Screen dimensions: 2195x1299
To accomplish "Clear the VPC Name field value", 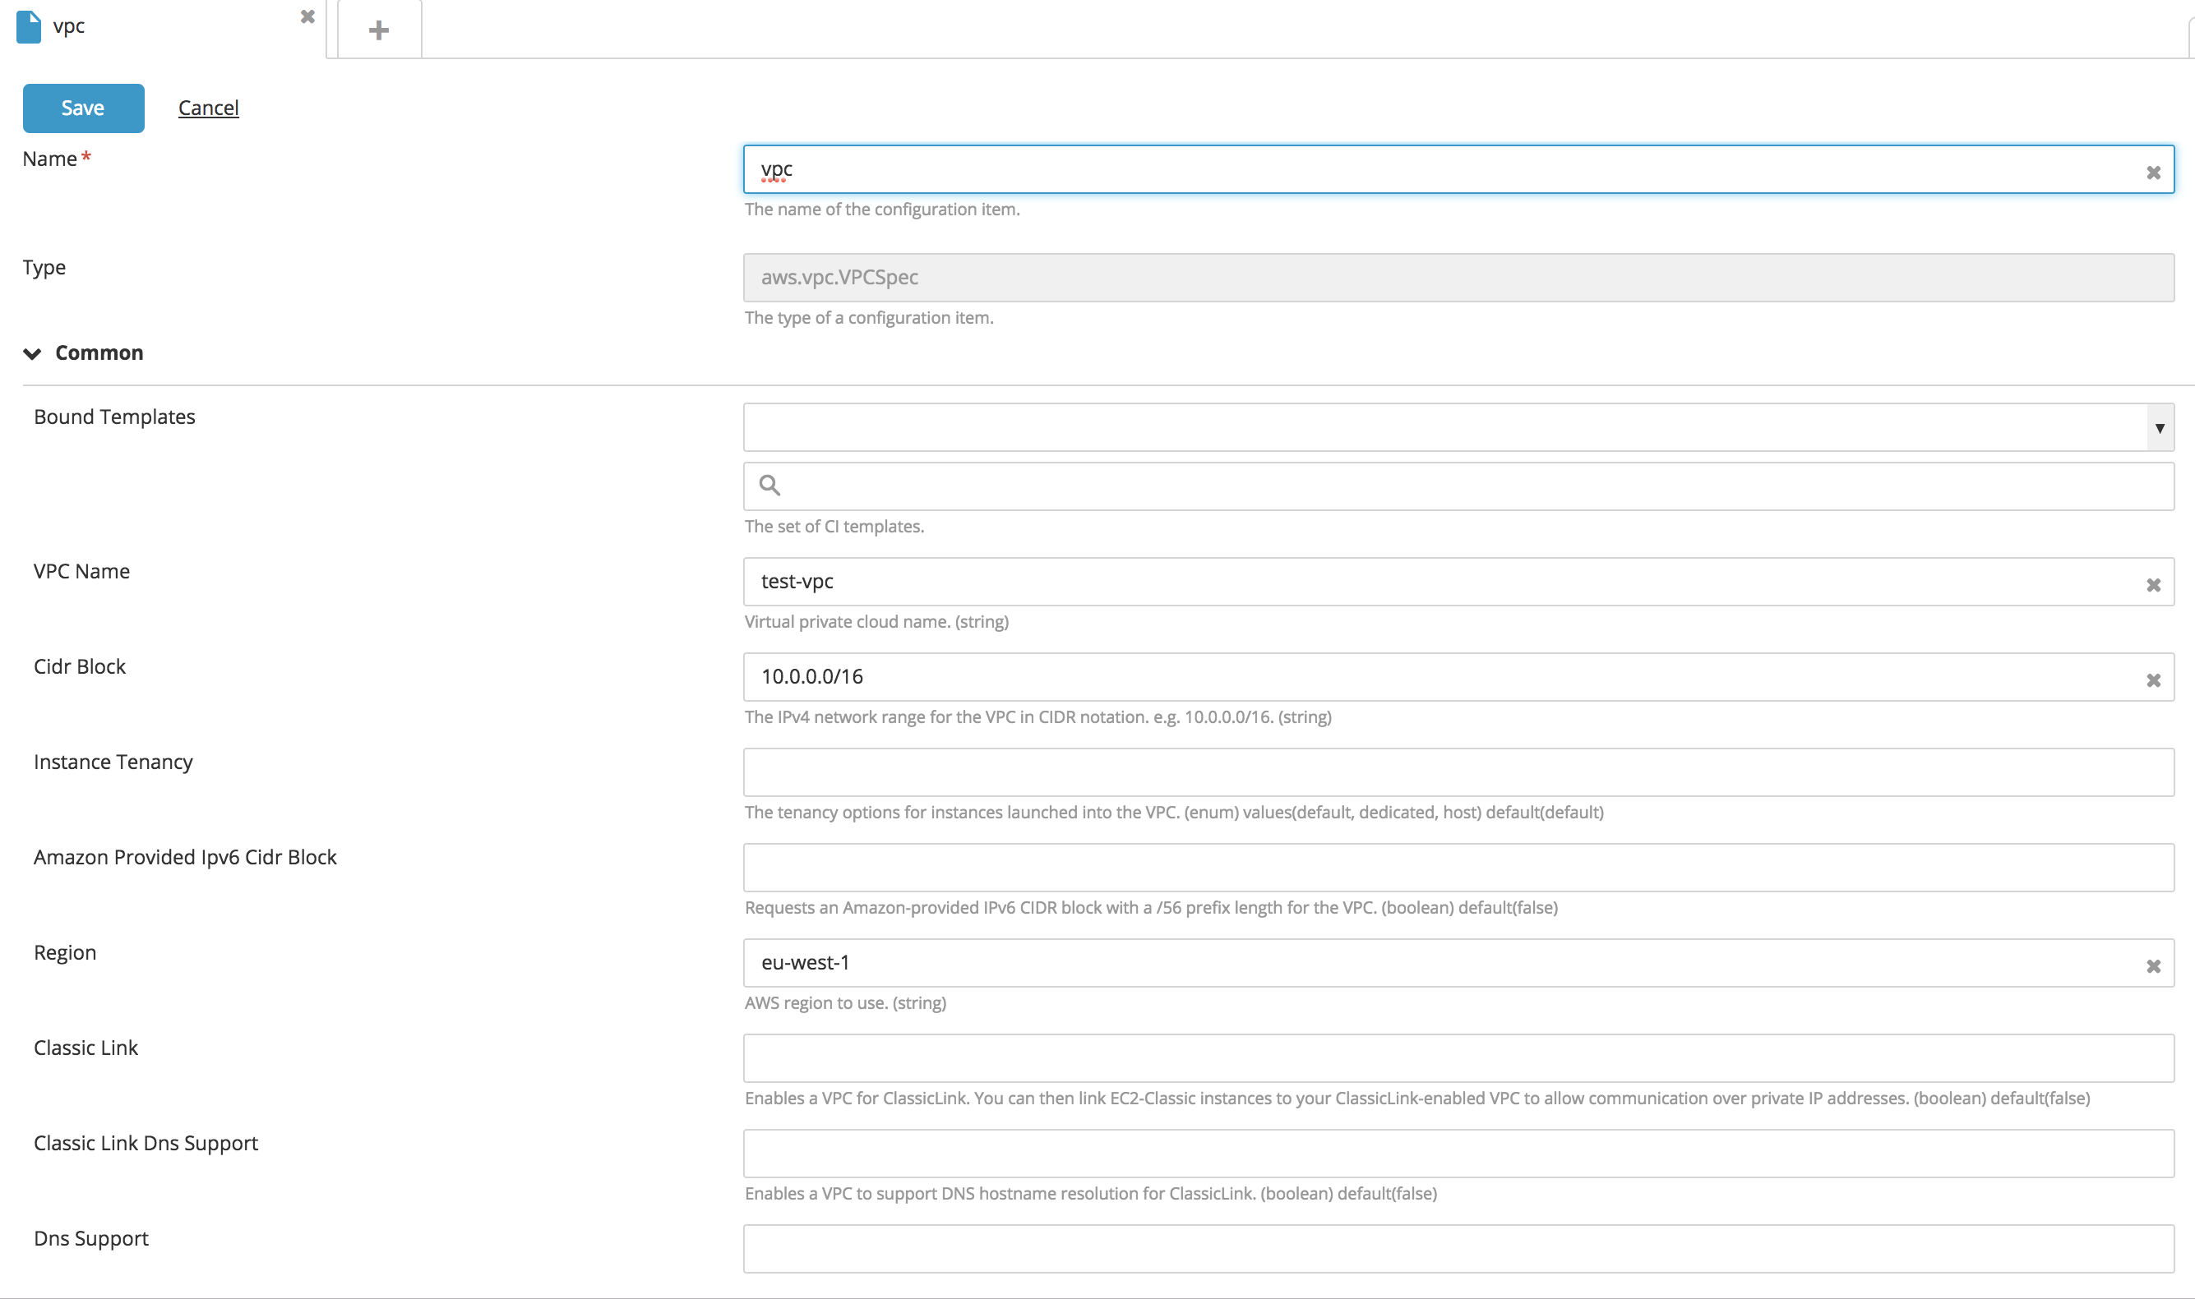I will (2153, 585).
